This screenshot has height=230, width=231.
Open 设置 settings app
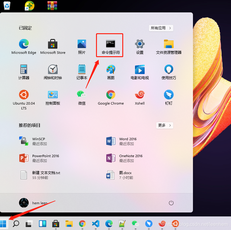click(140, 47)
